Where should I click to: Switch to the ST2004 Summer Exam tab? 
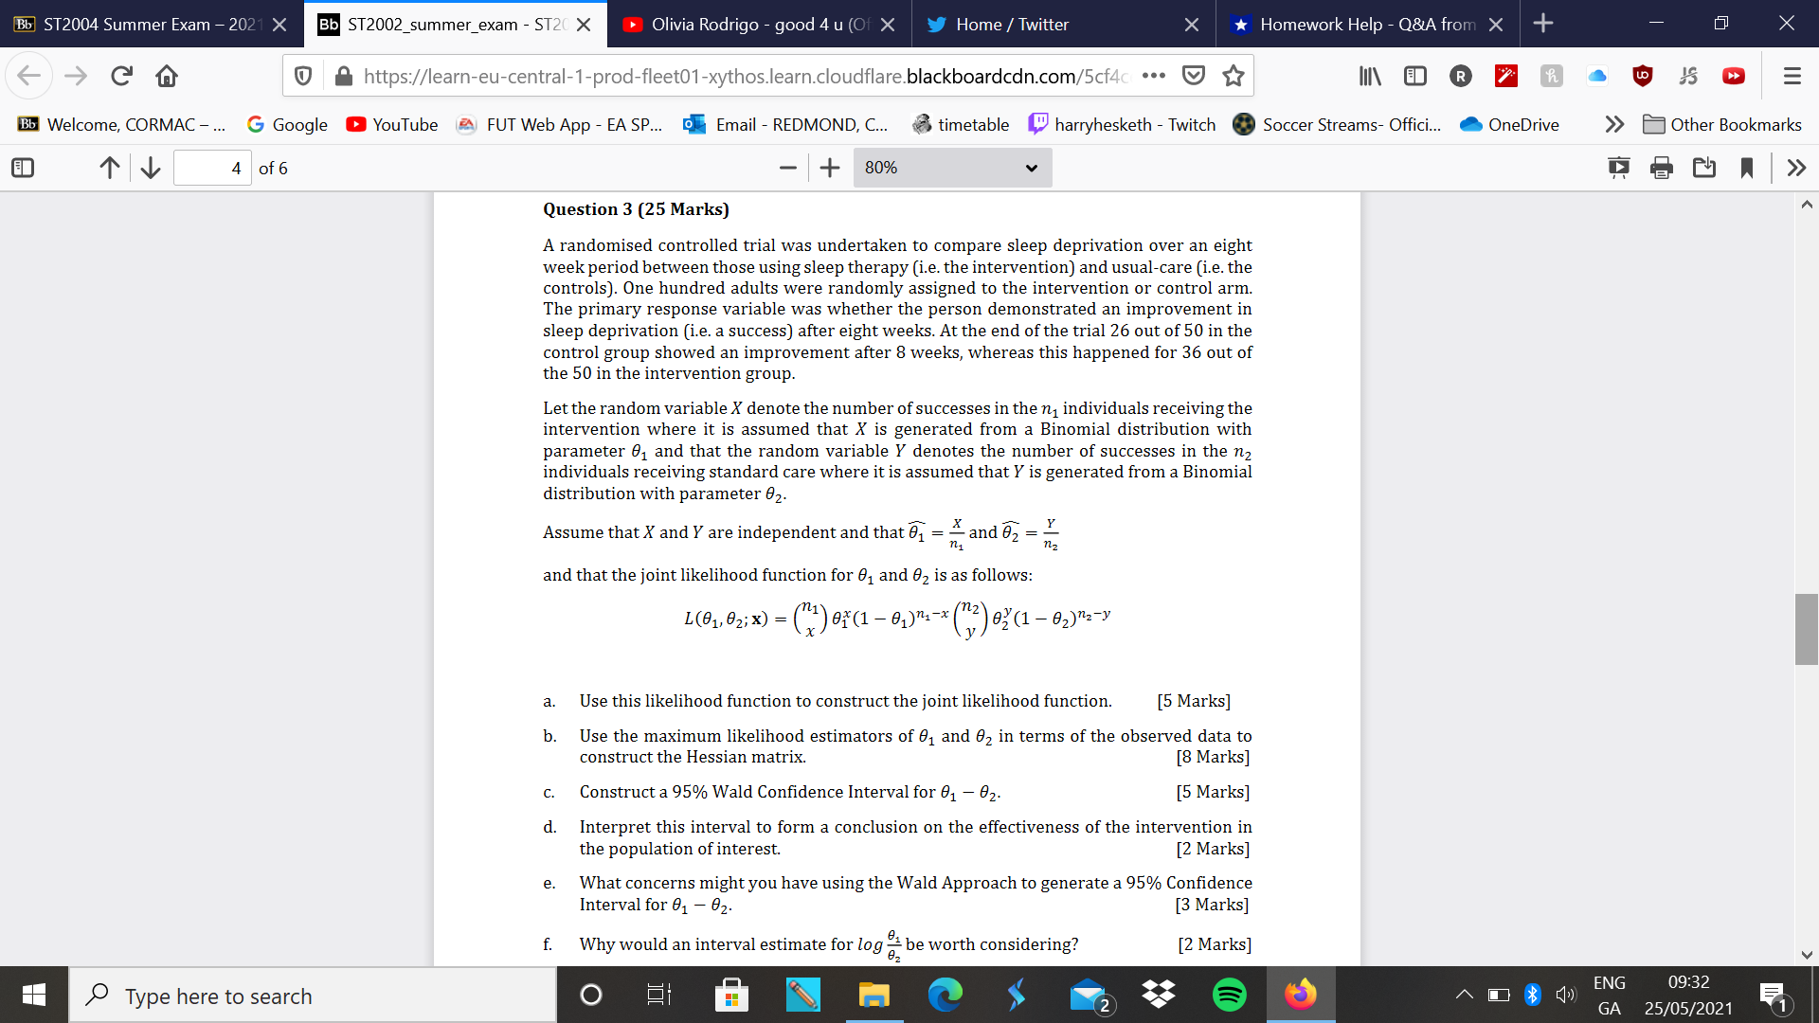(x=142, y=25)
